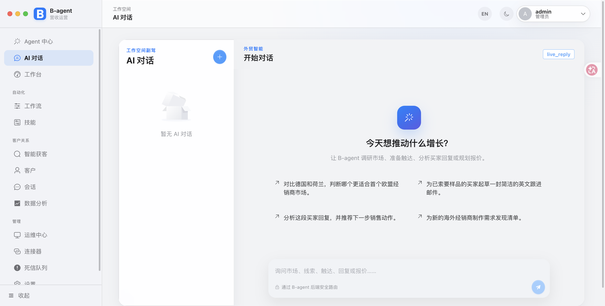Collapse the sidebar with 收起
This screenshot has width=605, height=306.
[19, 296]
